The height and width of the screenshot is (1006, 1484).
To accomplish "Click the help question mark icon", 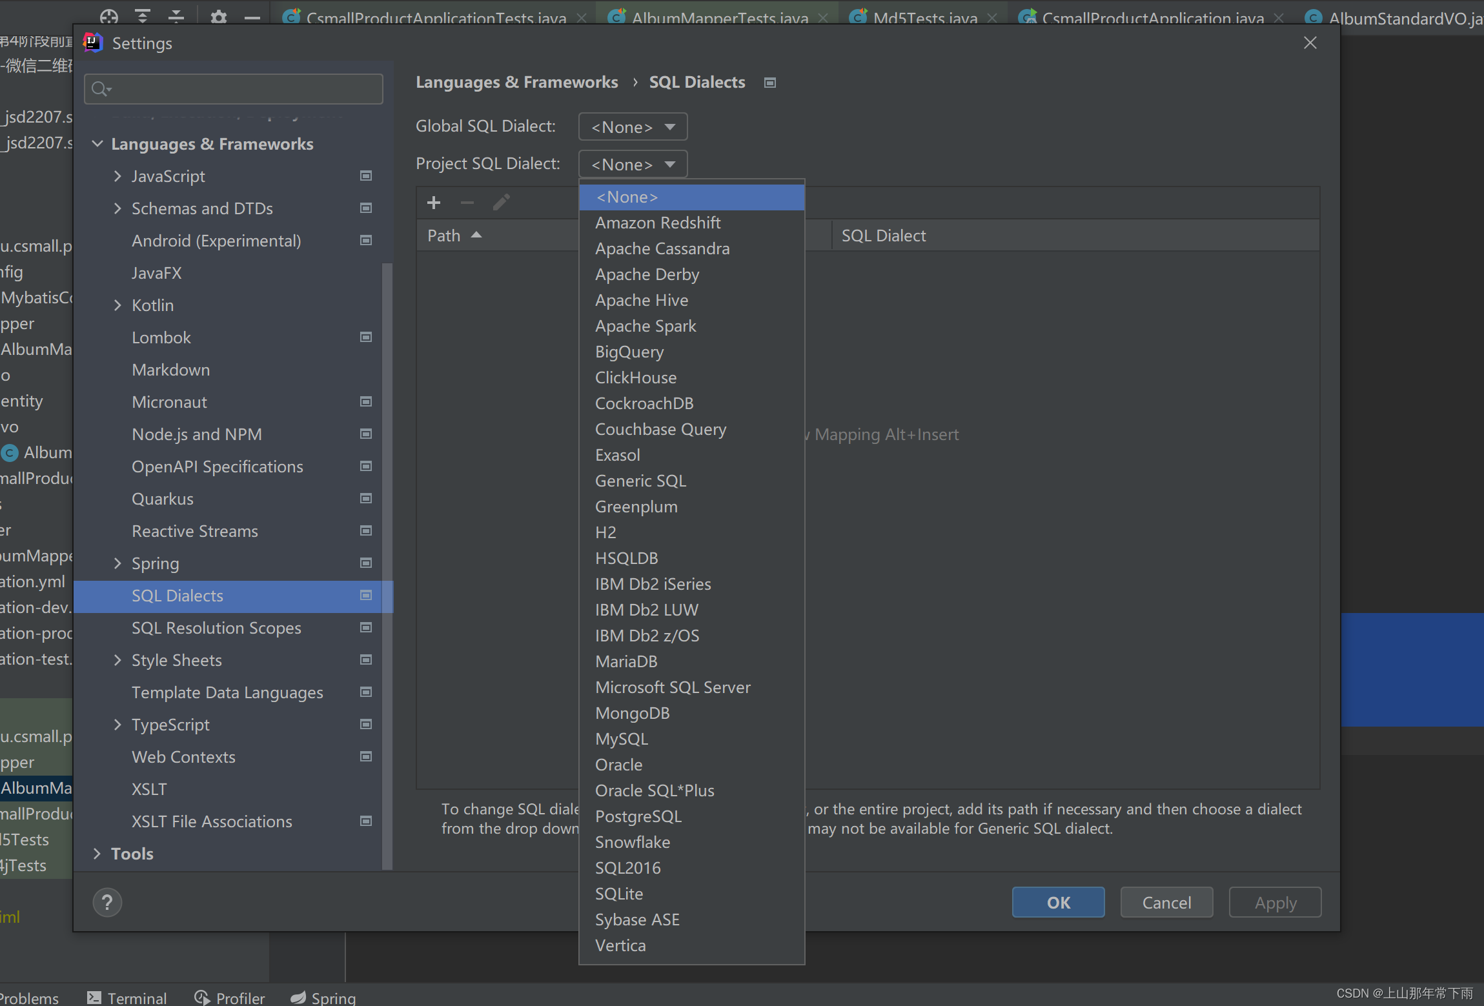I will pos(107,901).
